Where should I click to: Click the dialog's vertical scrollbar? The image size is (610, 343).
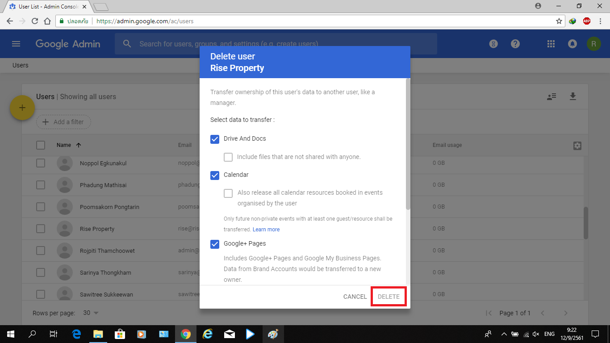[408, 143]
